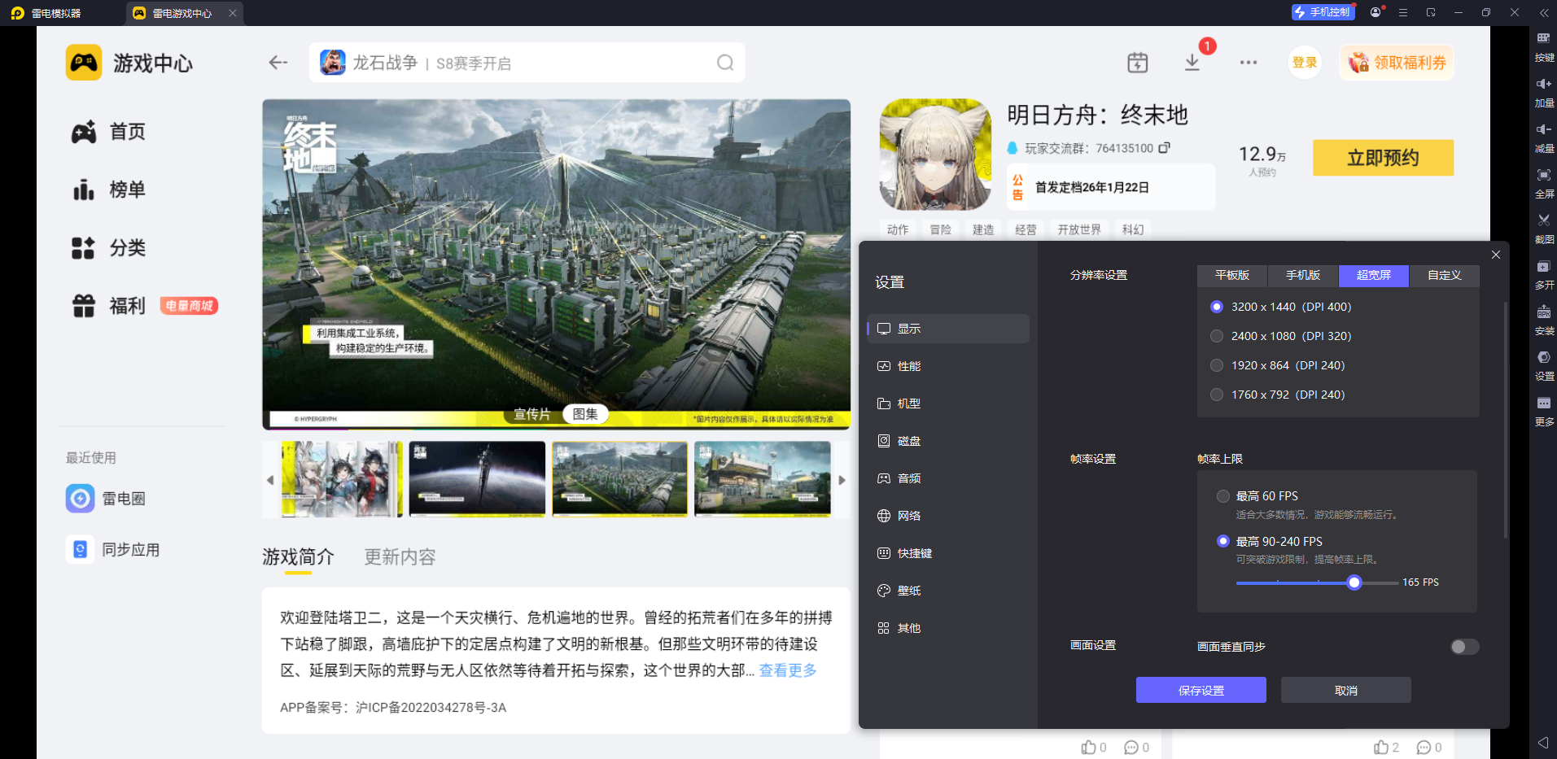Switch to the 手机版 resolution tab
Image resolution: width=1557 pixels, height=759 pixels.
[x=1302, y=276]
